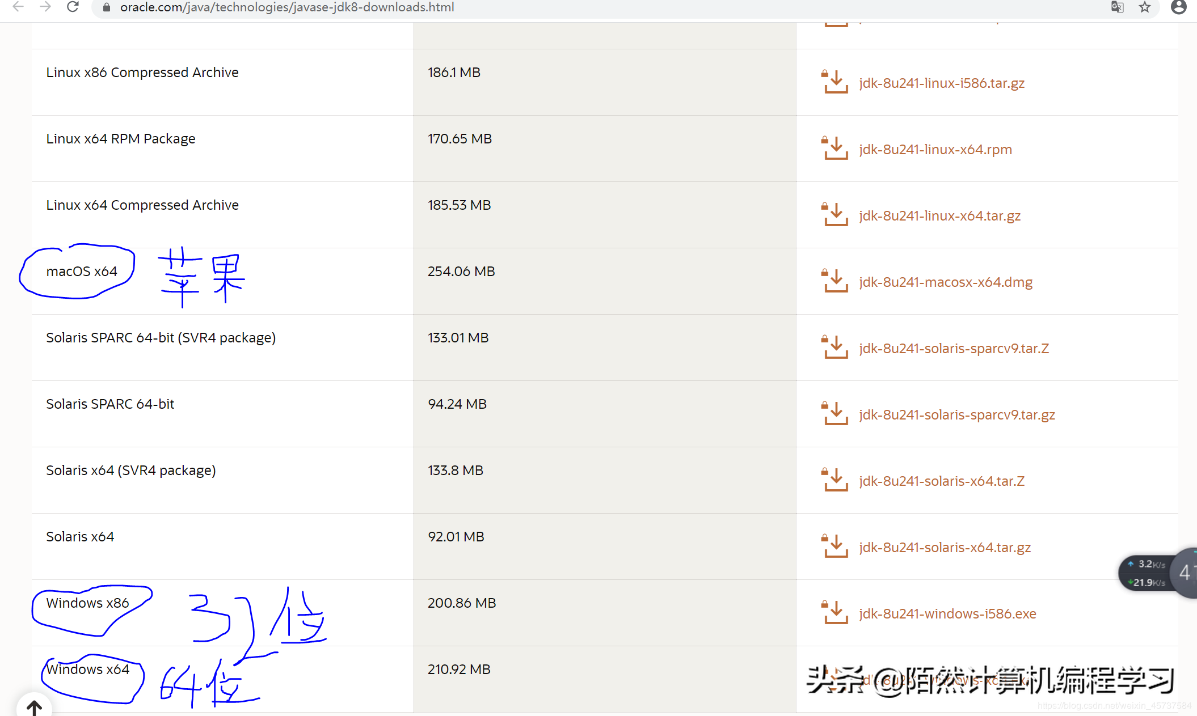Open the jdk-8u241-solaris-x64.tar.Z link
1197x716 pixels.
(942, 481)
